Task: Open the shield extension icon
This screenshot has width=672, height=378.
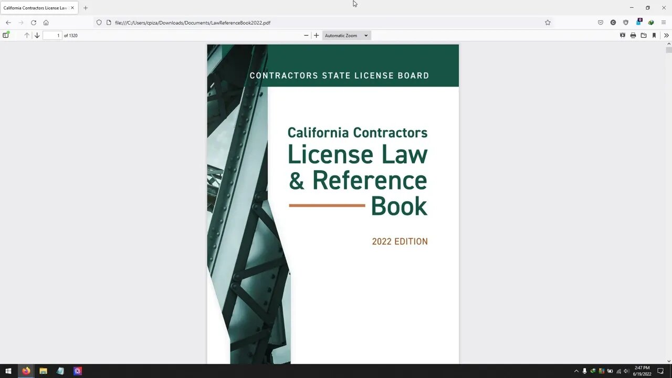Action: click(x=626, y=23)
